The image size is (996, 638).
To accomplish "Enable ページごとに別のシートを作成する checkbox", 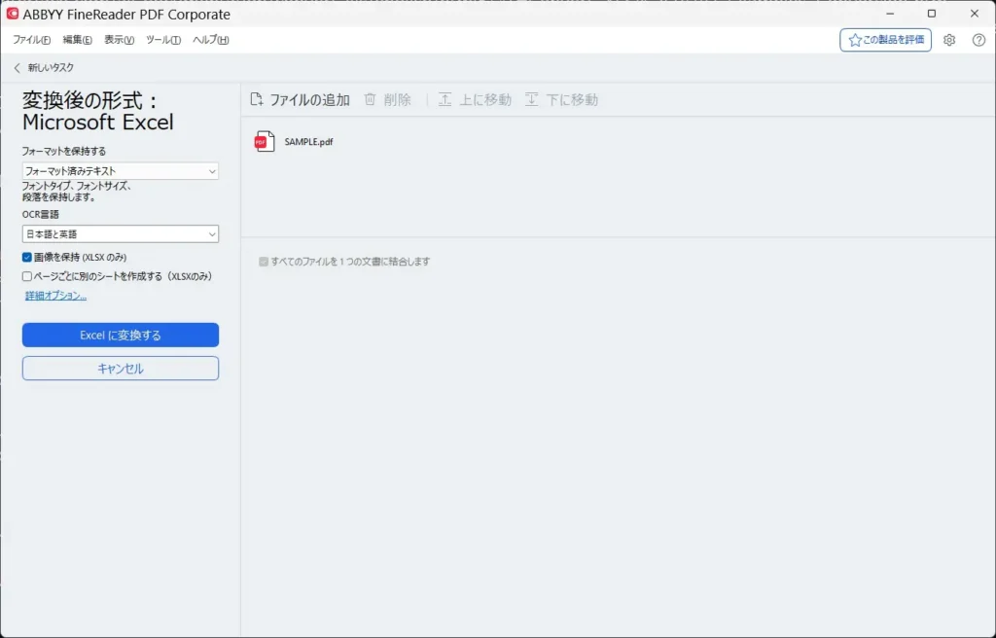I will (x=26, y=276).
